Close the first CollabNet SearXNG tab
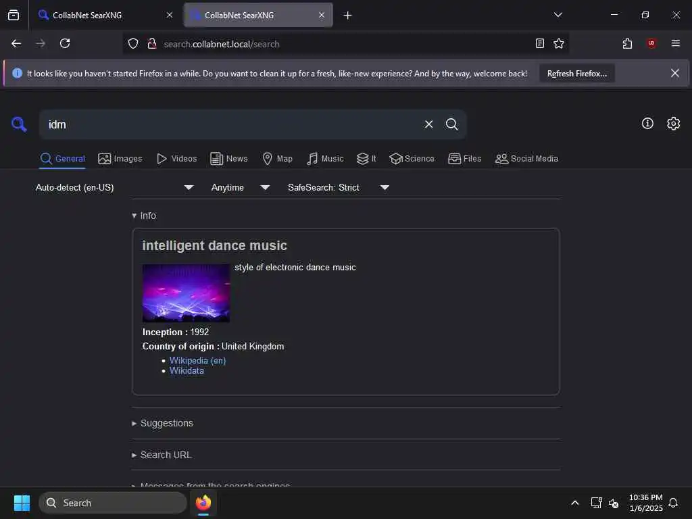The height and width of the screenshot is (519, 692). pos(170,15)
